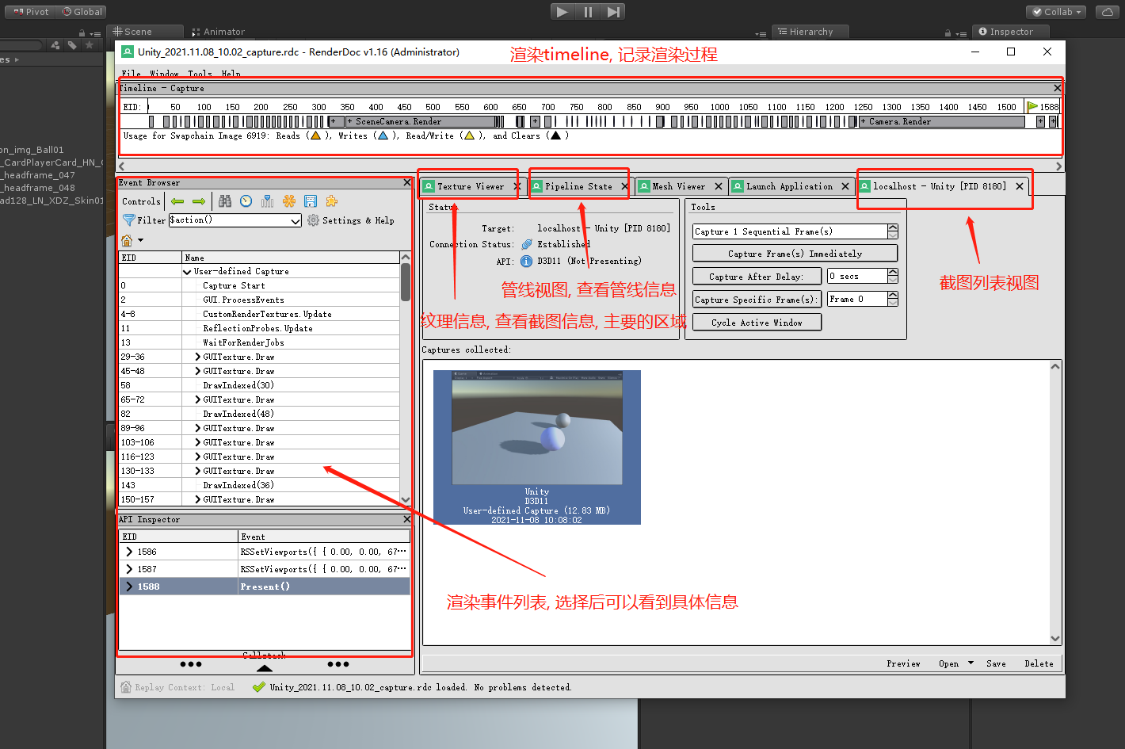1125x749 pixels.
Task: Open Unity cloud services icon
Action: (1107, 12)
